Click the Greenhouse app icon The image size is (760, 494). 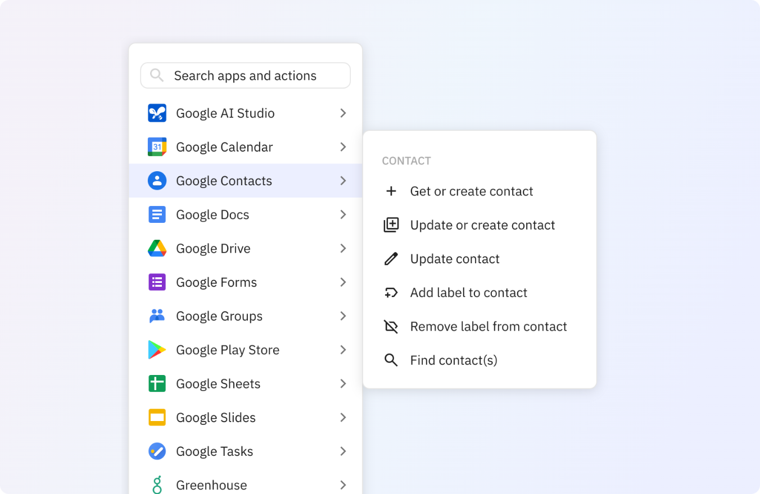click(x=157, y=485)
